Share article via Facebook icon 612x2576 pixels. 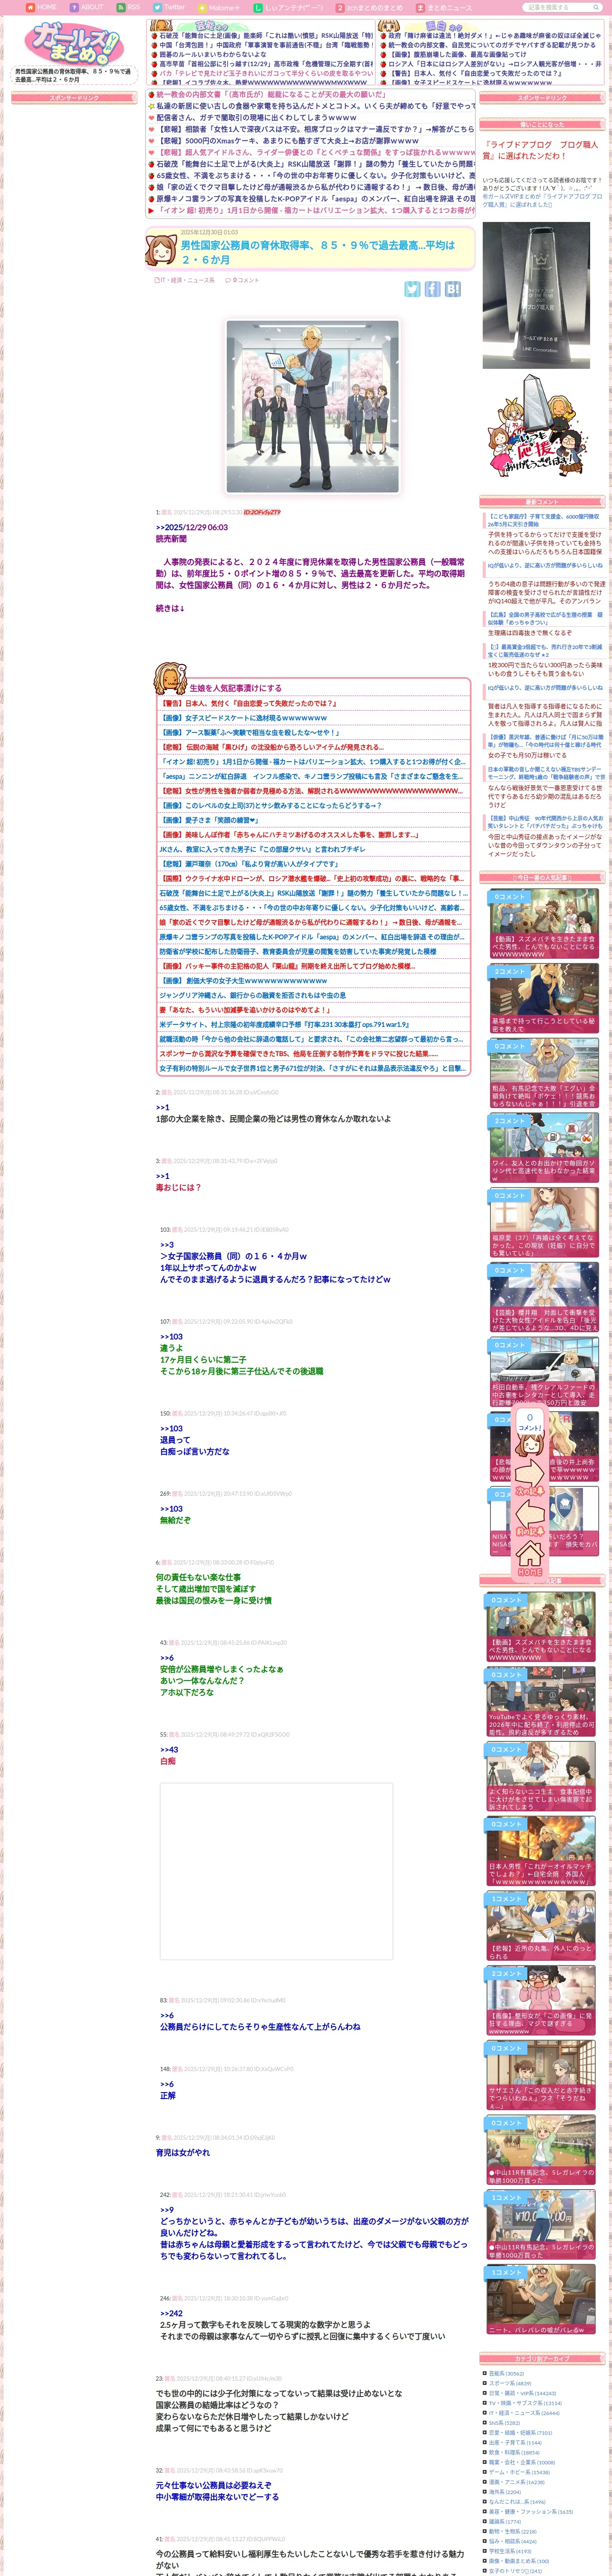pyautogui.click(x=432, y=289)
